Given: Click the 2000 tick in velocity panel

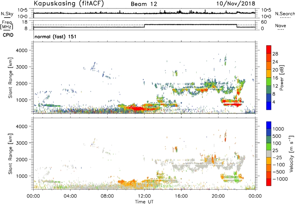Looking at the screenshot, I should (x=21, y=159).
